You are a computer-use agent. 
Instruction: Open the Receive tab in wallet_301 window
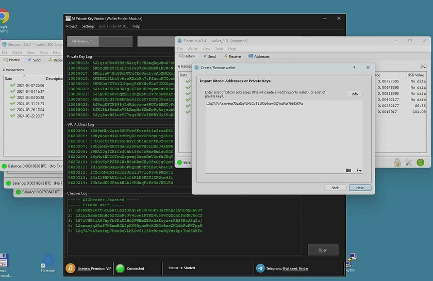pyautogui.click(x=232, y=56)
